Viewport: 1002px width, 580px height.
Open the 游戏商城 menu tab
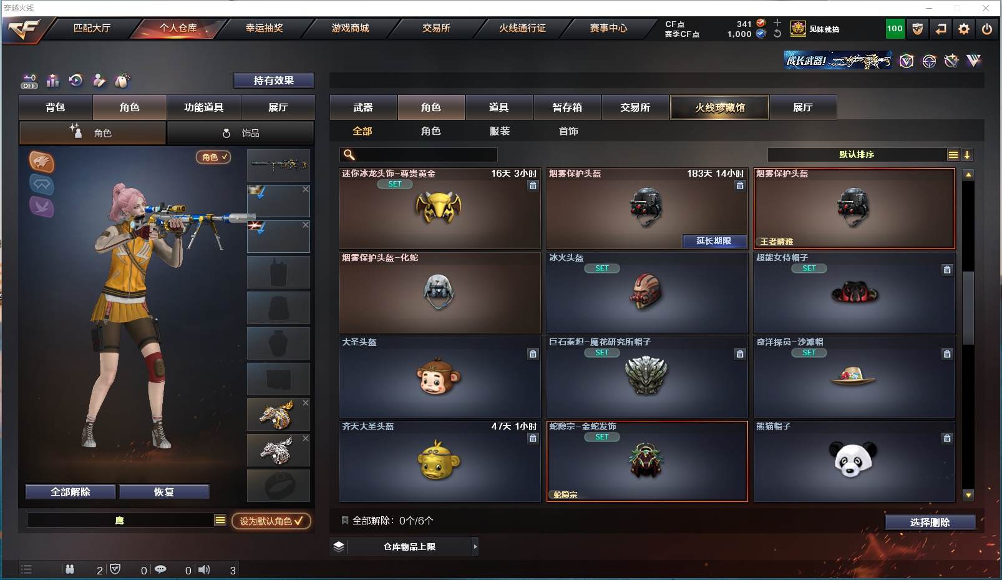tap(350, 28)
